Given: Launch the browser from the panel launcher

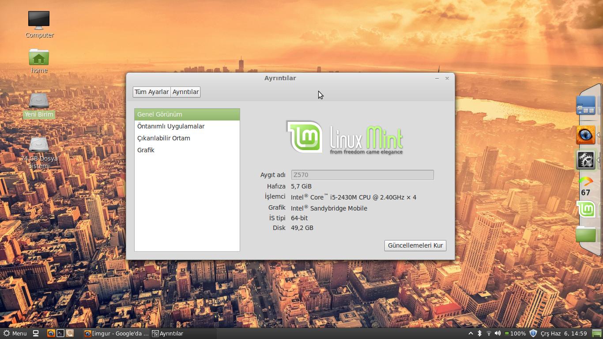Looking at the screenshot, I should pos(51,333).
